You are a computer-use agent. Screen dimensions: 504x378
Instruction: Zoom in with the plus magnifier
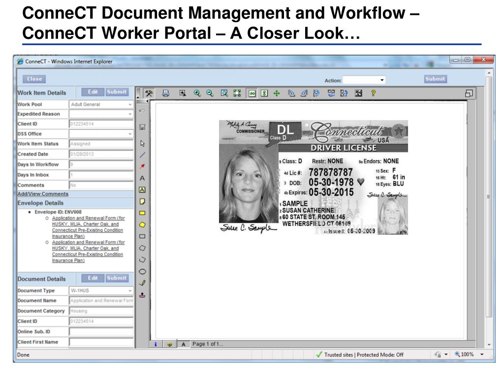[197, 93]
